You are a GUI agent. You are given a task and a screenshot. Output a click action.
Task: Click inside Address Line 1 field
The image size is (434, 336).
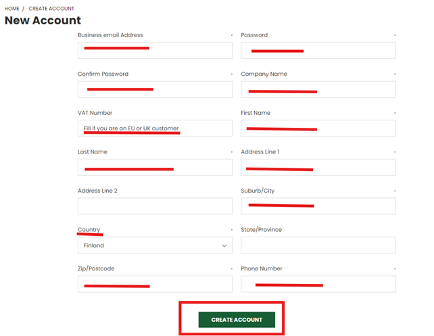tap(318, 168)
